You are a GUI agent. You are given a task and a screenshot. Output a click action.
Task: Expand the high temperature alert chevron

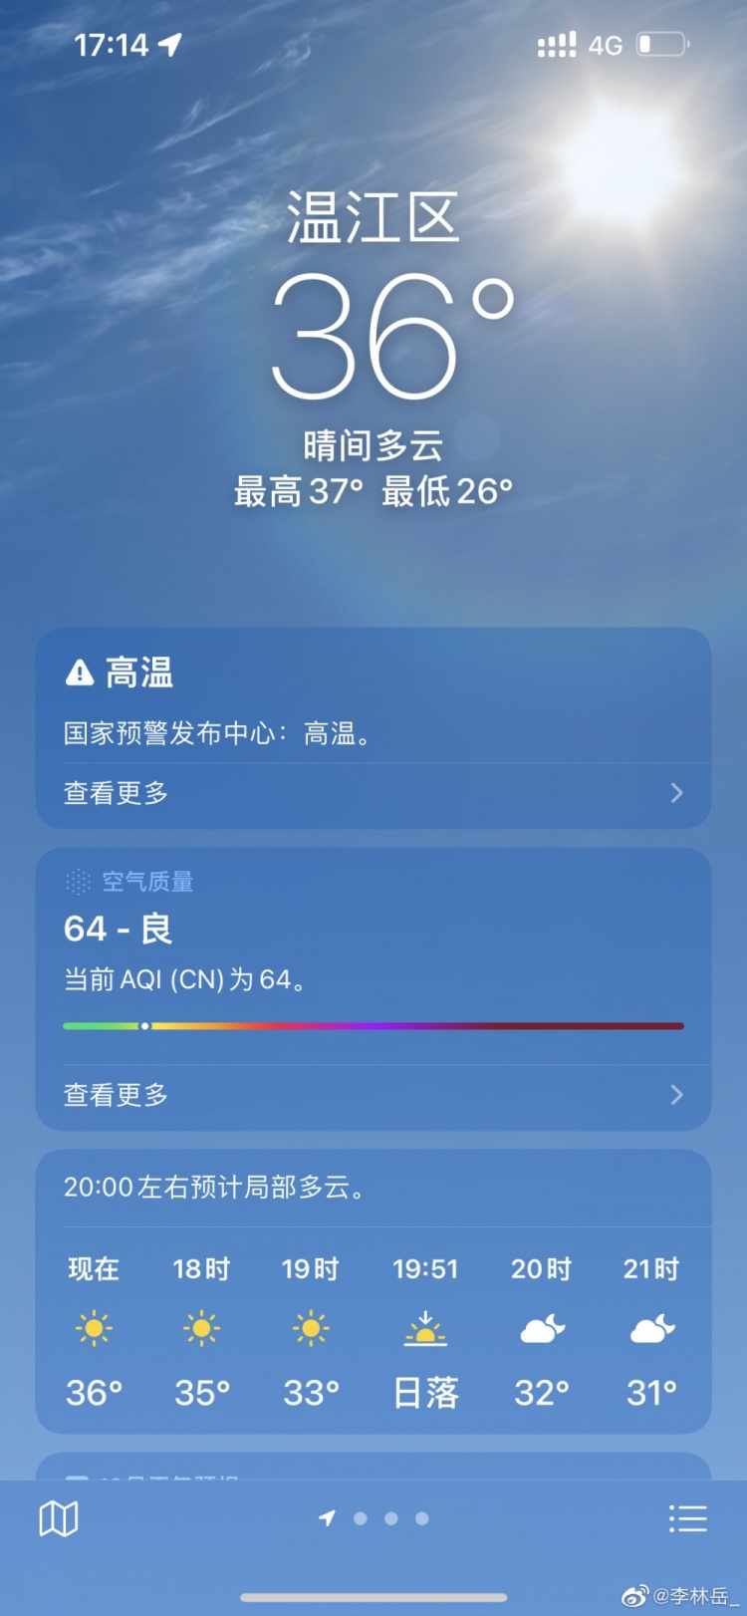pyautogui.click(x=677, y=793)
